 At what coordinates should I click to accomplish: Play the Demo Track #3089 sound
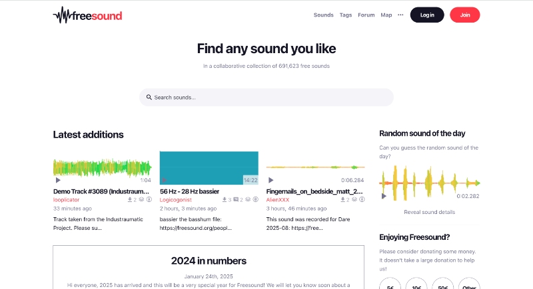[x=58, y=180]
